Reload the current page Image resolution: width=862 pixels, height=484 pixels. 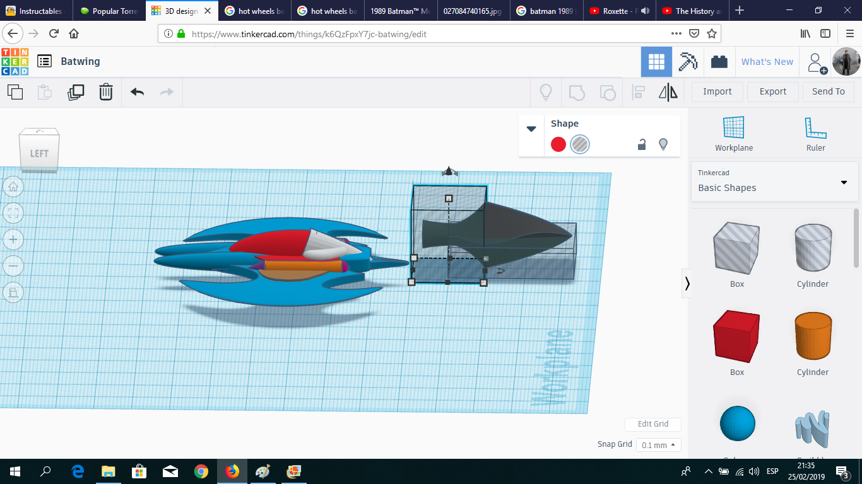(54, 33)
